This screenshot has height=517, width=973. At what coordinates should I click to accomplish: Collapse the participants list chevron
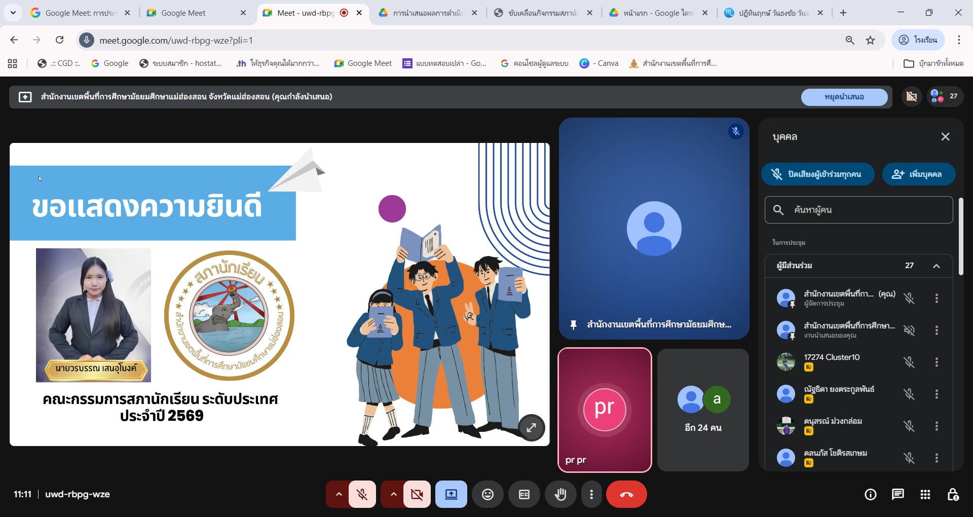click(x=936, y=266)
